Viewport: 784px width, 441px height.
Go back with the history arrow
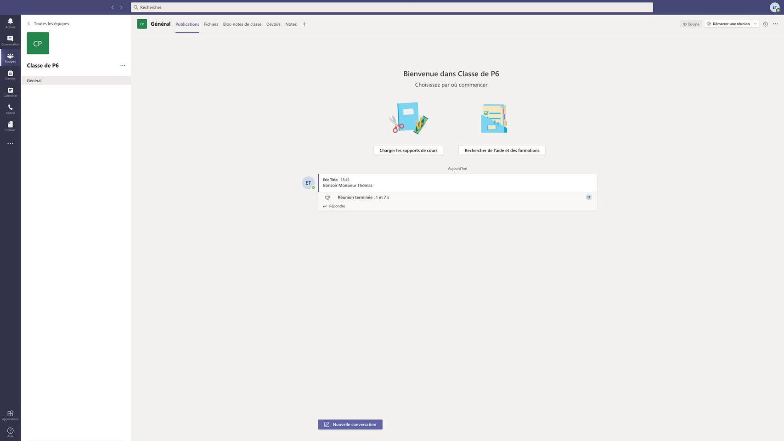click(x=113, y=7)
